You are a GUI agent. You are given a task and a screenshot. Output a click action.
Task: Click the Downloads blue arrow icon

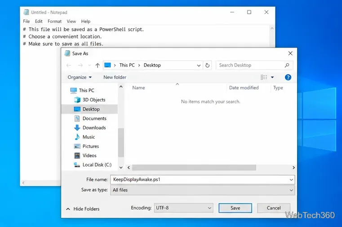point(77,128)
